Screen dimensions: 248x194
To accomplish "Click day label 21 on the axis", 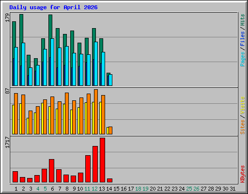I will pos(160,189).
